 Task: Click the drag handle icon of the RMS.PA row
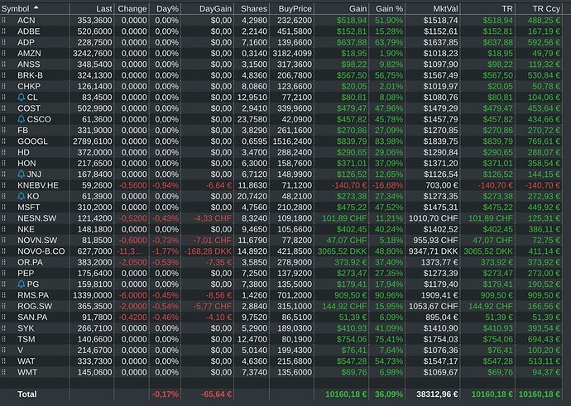(x=3, y=295)
